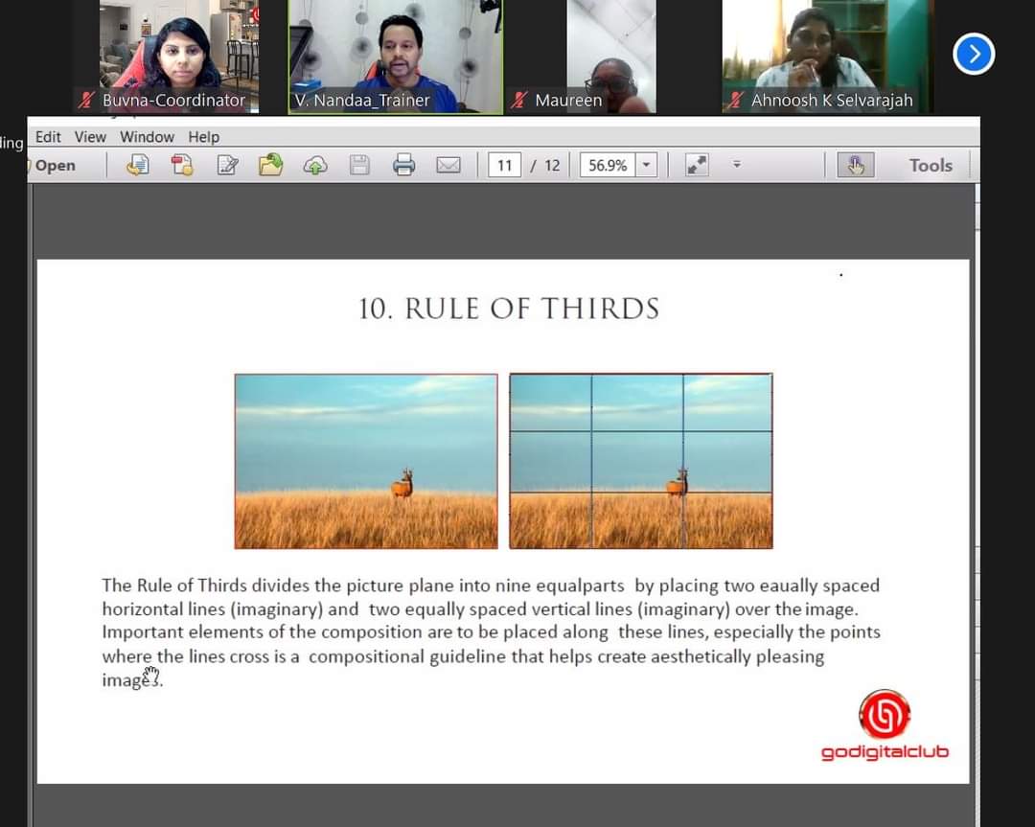Screen dimensions: 1035x827
Task: Click the pencil-and-paper sign document icon
Action: (x=227, y=165)
